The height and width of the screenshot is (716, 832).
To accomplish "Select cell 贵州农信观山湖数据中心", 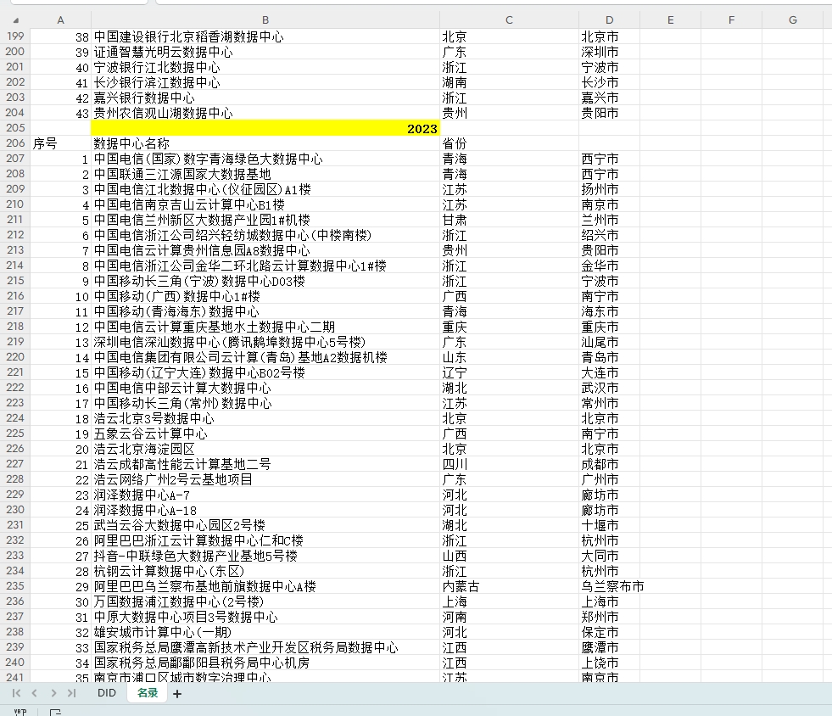I will pyautogui.click(x=265, y=113).
